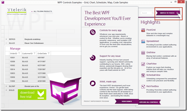
Task: Maximize the WPF Controls Examples window
Action: point(175,2)
